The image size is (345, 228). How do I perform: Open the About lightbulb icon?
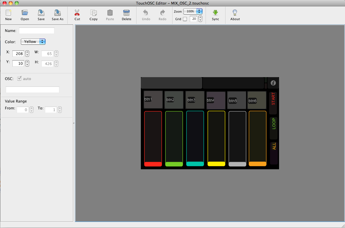(235, 13)
